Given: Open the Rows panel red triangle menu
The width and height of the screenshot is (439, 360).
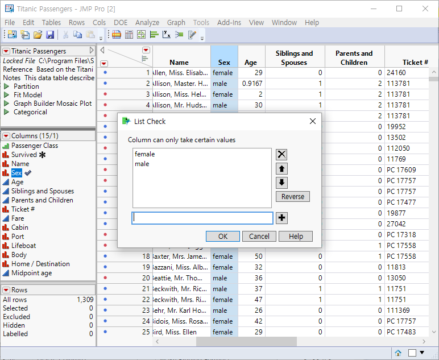Looking at the screenshot, I should pos(6,290).
